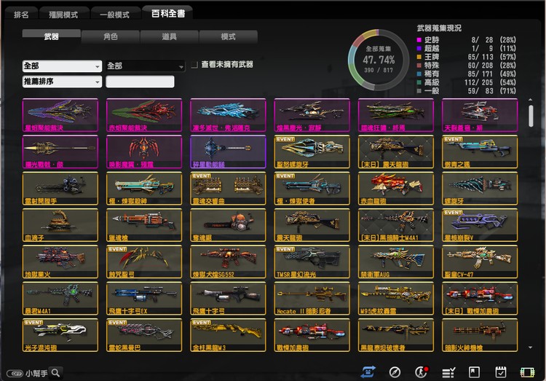
Task: Click the 一般 legend row label
Action: click(x=432, y=91)
